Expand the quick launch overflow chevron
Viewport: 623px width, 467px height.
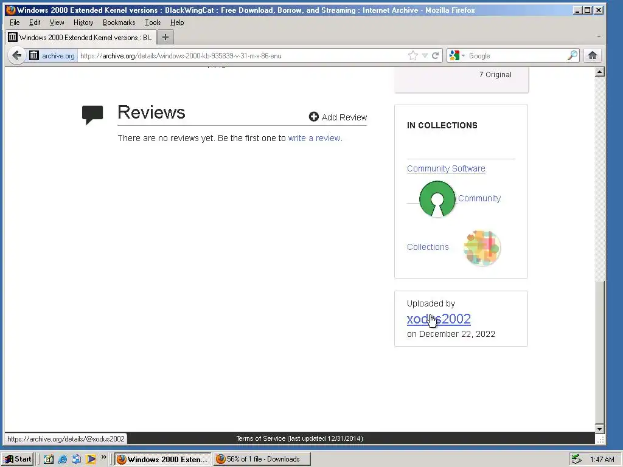click(103, 457)
